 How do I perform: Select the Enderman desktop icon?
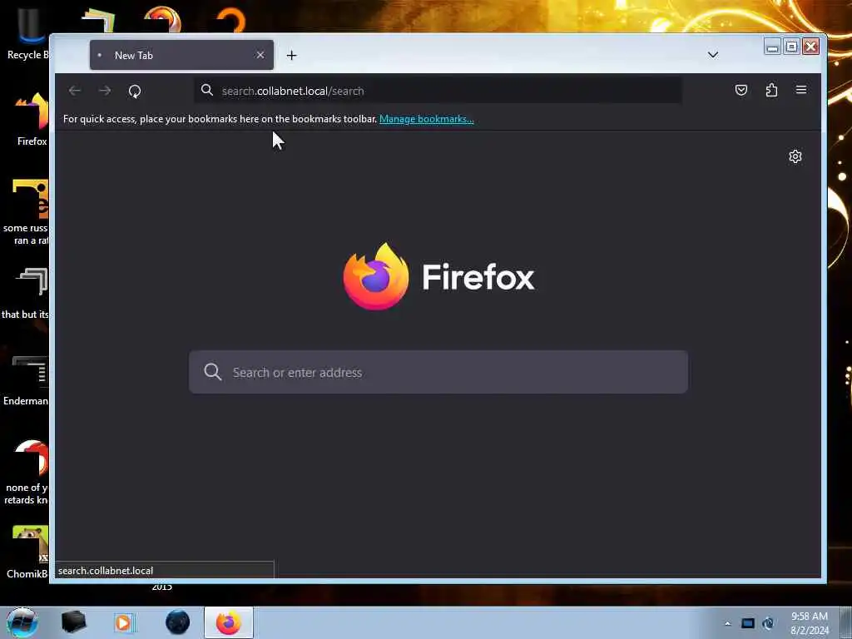26,380
